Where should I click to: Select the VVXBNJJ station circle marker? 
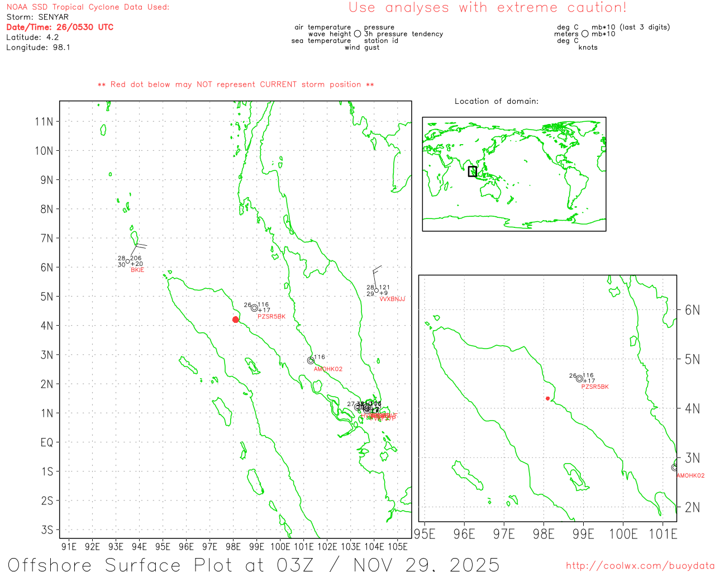[376, 290]
